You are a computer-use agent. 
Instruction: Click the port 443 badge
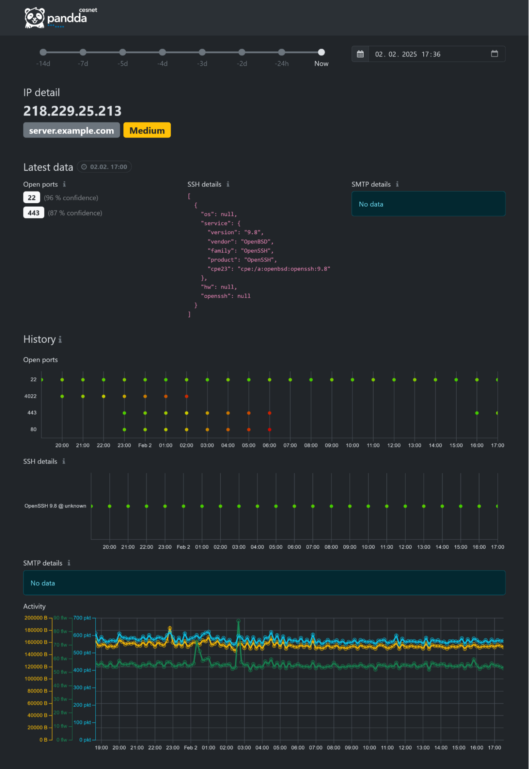point(33,213)
